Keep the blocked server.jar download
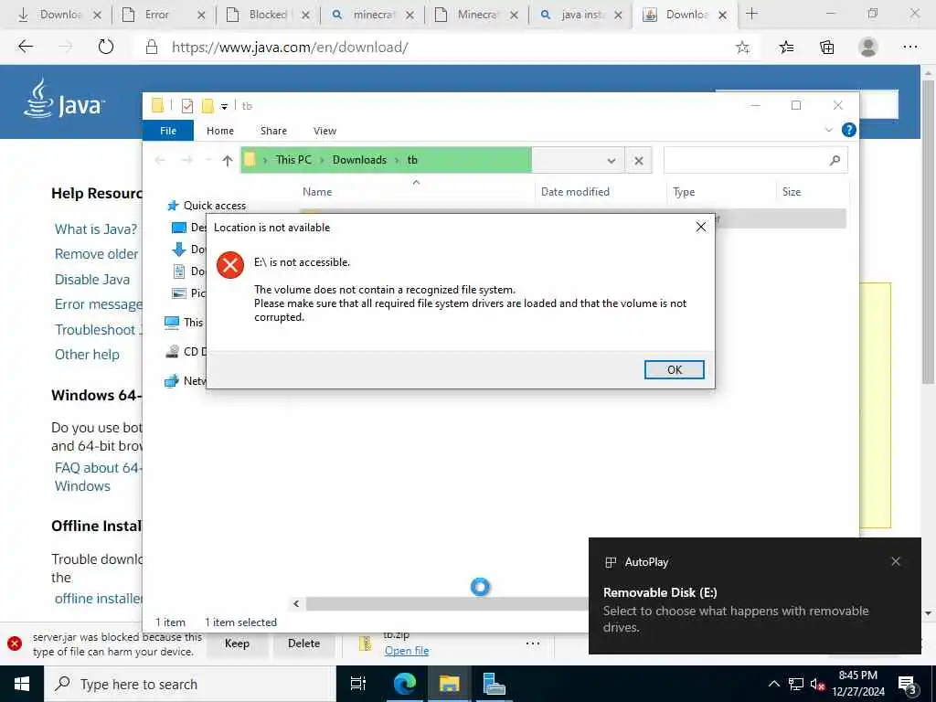 tap(237, 643)
